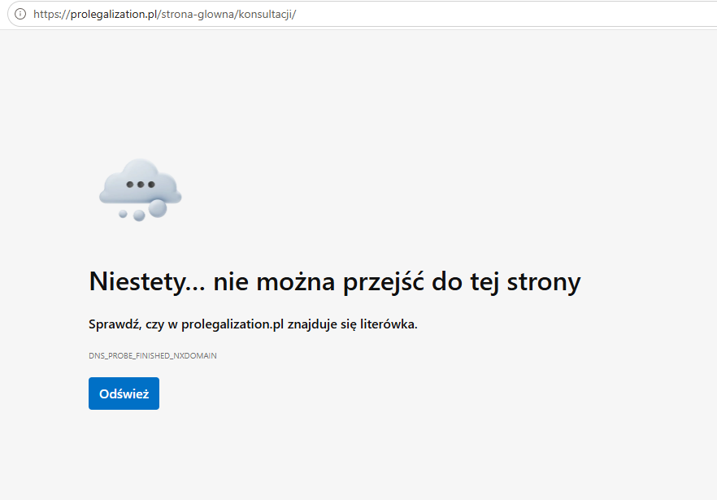This screenshot has height=500, width=717.
Task: Click the Odśwież refresh button
Action: [124, 393]
